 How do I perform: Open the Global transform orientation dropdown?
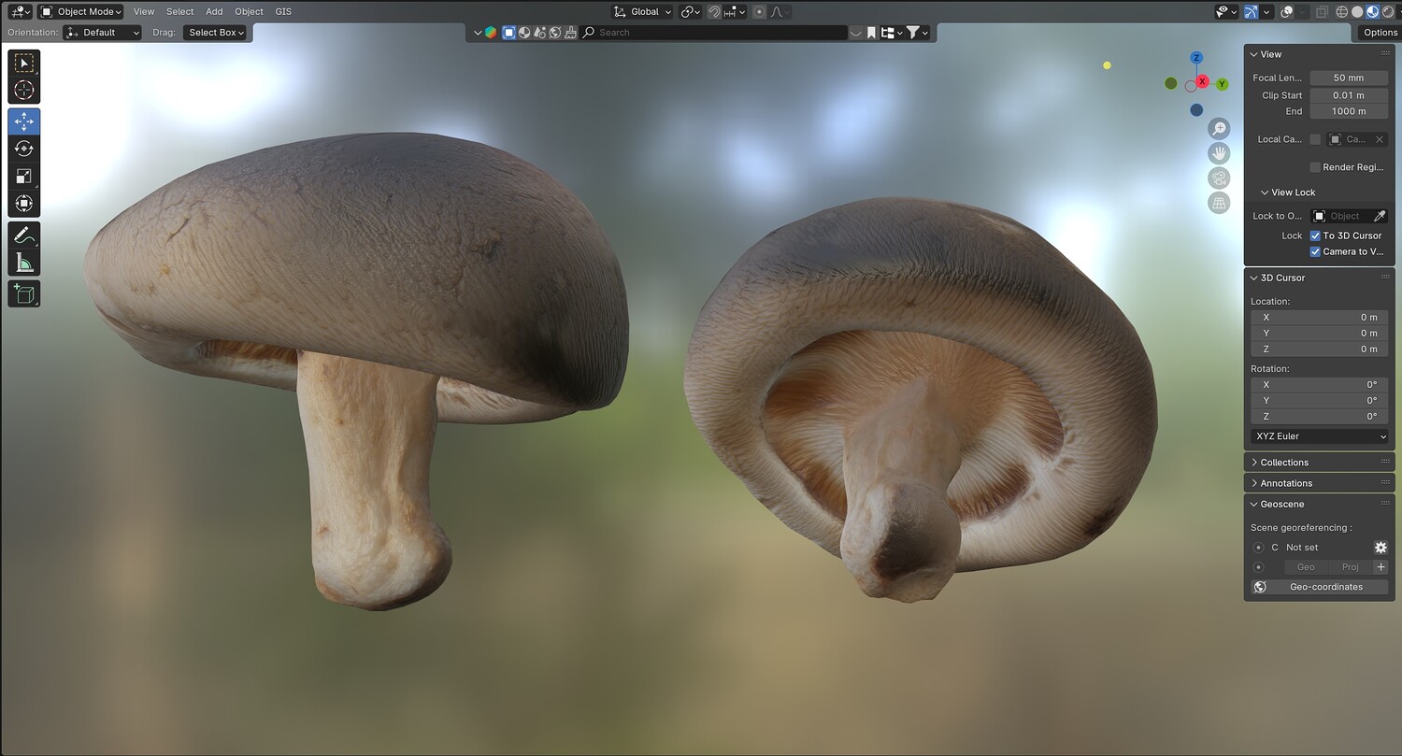tap(643, 12)
